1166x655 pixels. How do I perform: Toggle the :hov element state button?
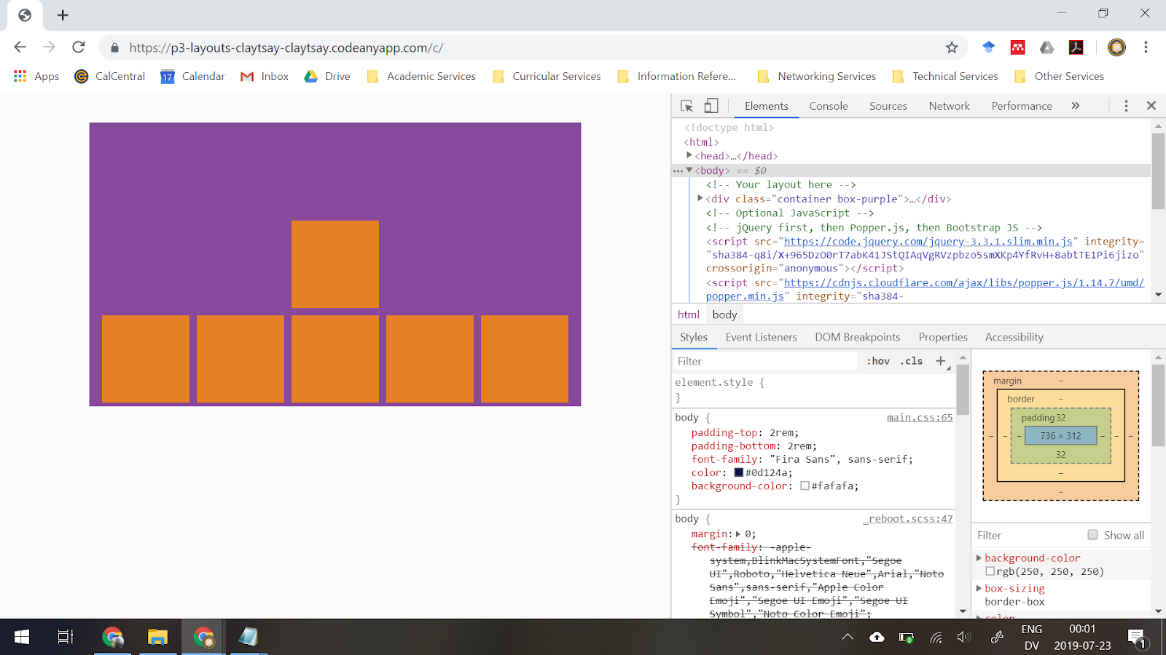point(878,361)
